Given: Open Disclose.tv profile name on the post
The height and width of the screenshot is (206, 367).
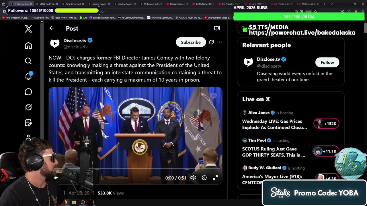Looking at the screenshot, I should pyautogui.click(x=75, y=41).
